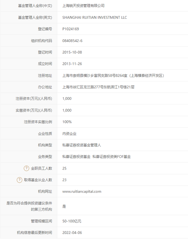This screenshot has height=239, width=188.
Task: Click the 1,000 value for 注册资本
Action: [x=67, y=98]
